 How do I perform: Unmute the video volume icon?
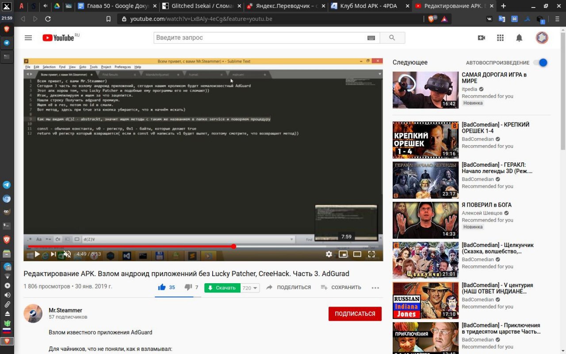[x=67, y=254]
